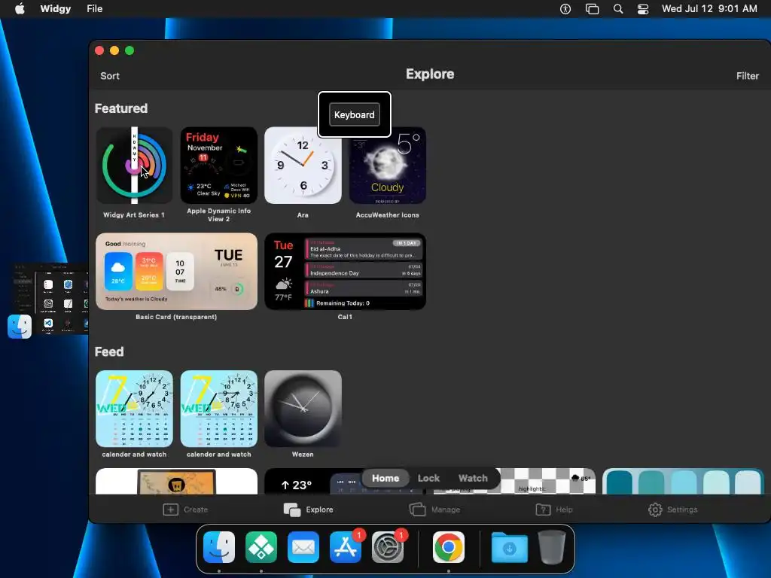Open the Widgy Art Series 1 widget
Image resolution: width=771 pixels, height=578 pixels.
(134, 166)
